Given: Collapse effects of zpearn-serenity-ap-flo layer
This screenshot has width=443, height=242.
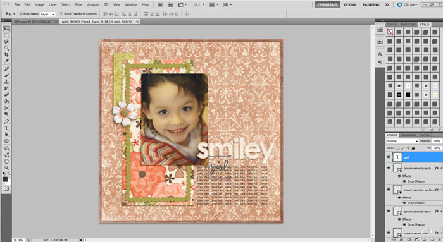Looking at the screenshot, I should 441,190.
